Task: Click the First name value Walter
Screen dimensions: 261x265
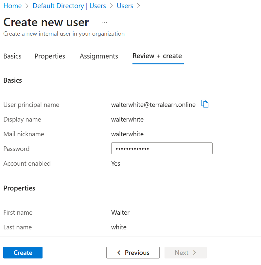Action: point(120,212)
